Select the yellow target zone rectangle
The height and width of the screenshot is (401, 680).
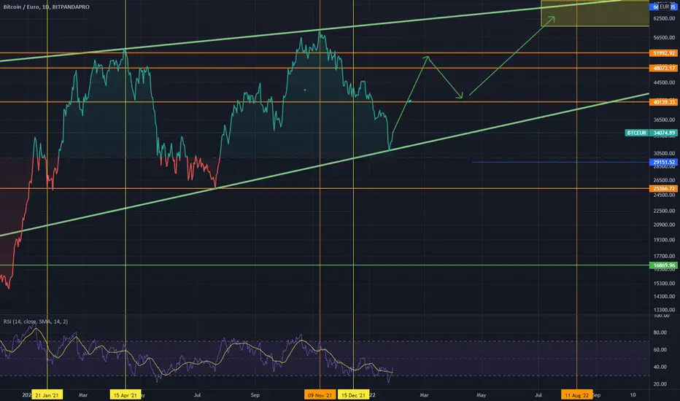click(x=595, y=13)
